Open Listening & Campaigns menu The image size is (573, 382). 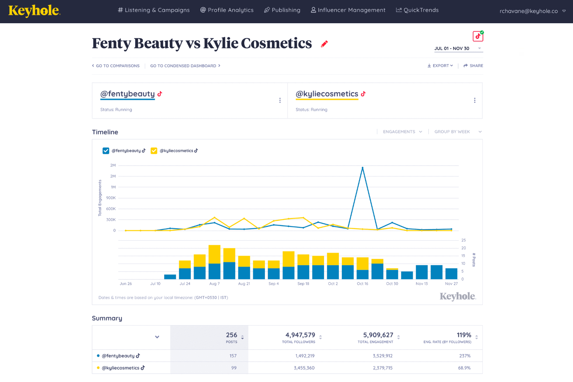point(154,10)
